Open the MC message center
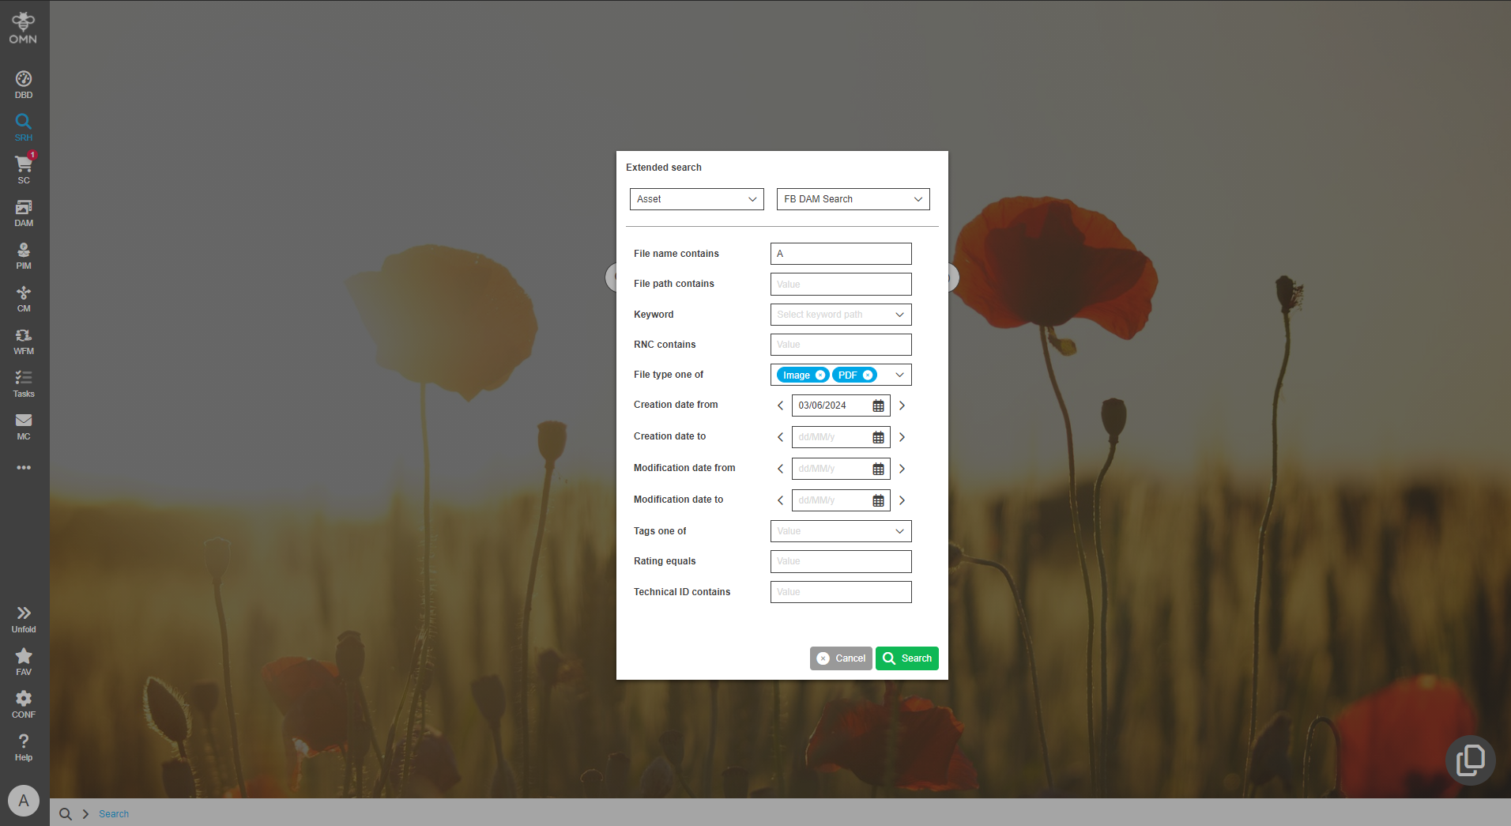The width and height of the screenshot is (1511, 826). click(x=23, y=425)
